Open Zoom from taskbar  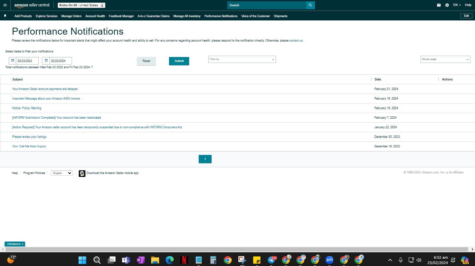click(329, 260)
